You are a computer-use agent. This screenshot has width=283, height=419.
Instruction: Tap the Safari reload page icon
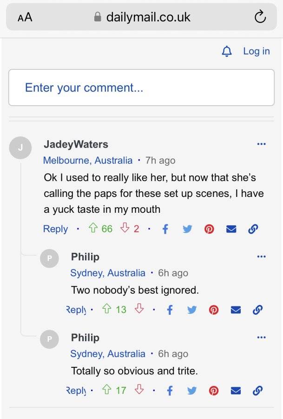click(x=260, y=17)
